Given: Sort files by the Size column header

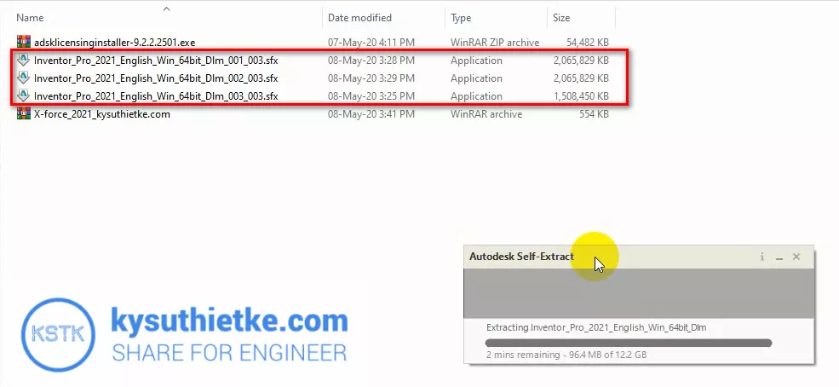Looking at the screenshot, I should (x=561, y=18).
